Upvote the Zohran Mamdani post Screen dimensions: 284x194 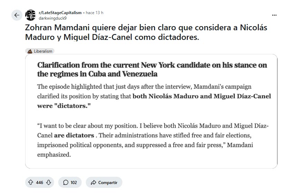pyautogui.click(x=31, y=182)
